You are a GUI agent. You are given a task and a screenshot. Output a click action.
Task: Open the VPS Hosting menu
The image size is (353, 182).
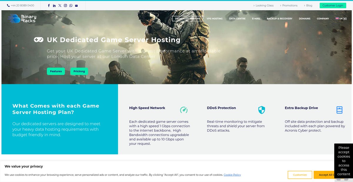[214, 19]
